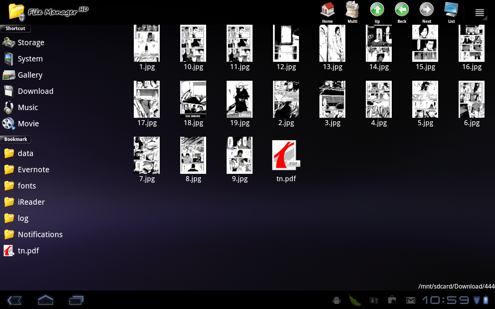Switch to List view

451,12
